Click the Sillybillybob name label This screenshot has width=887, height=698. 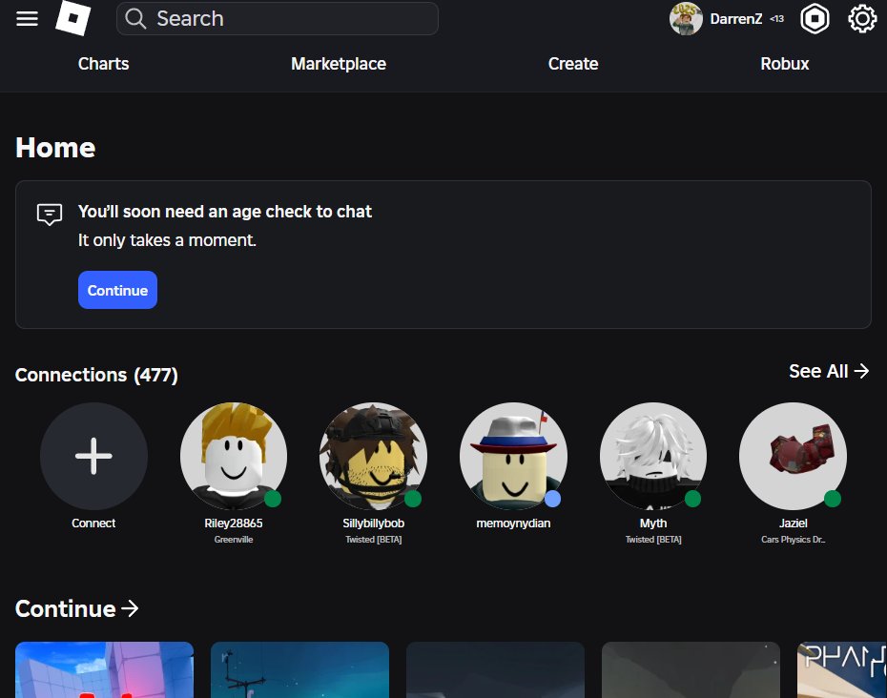[373, 523]
